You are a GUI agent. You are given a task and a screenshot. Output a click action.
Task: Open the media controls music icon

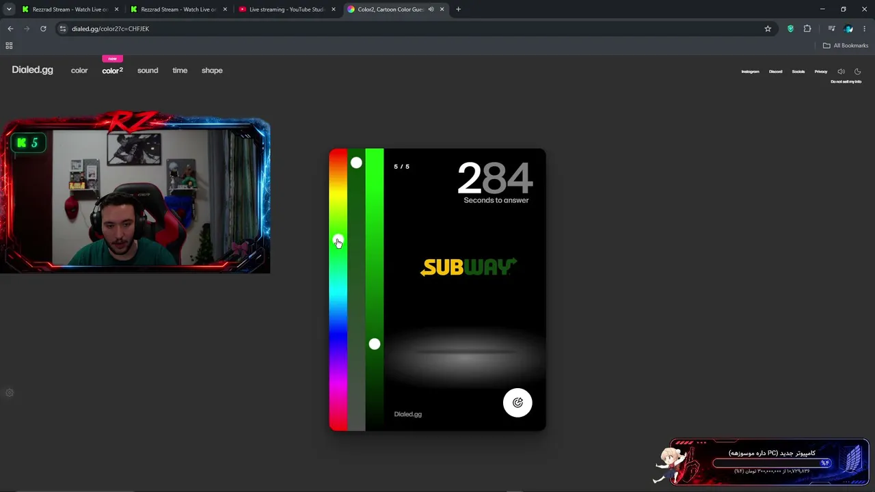click(x=831, y=29)
